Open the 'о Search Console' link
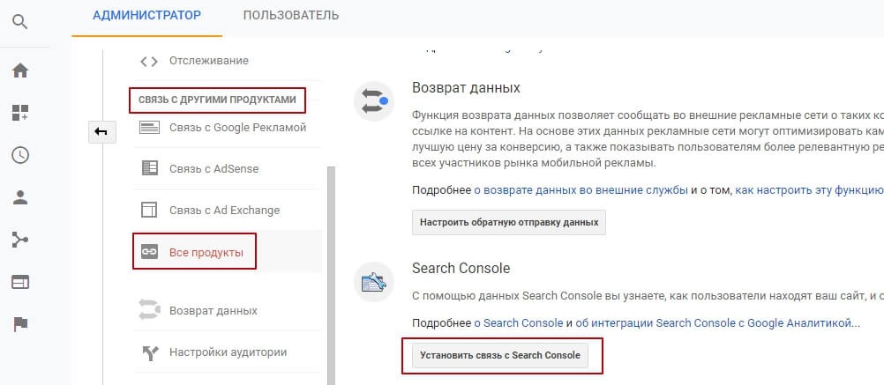This screenshot has width=884, height=385. 519,324
